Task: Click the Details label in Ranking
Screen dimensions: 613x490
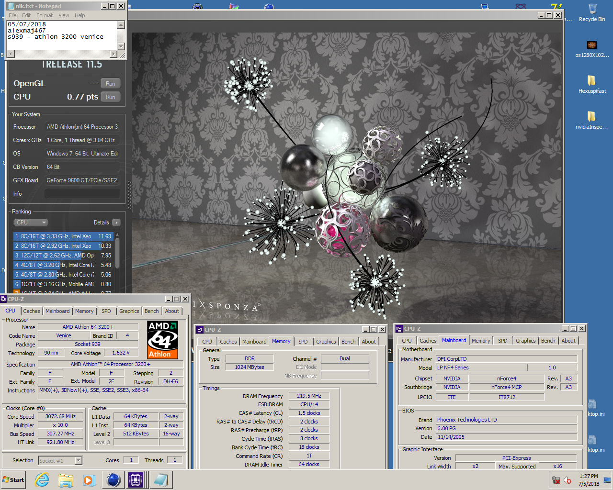Action: [102, 223]
